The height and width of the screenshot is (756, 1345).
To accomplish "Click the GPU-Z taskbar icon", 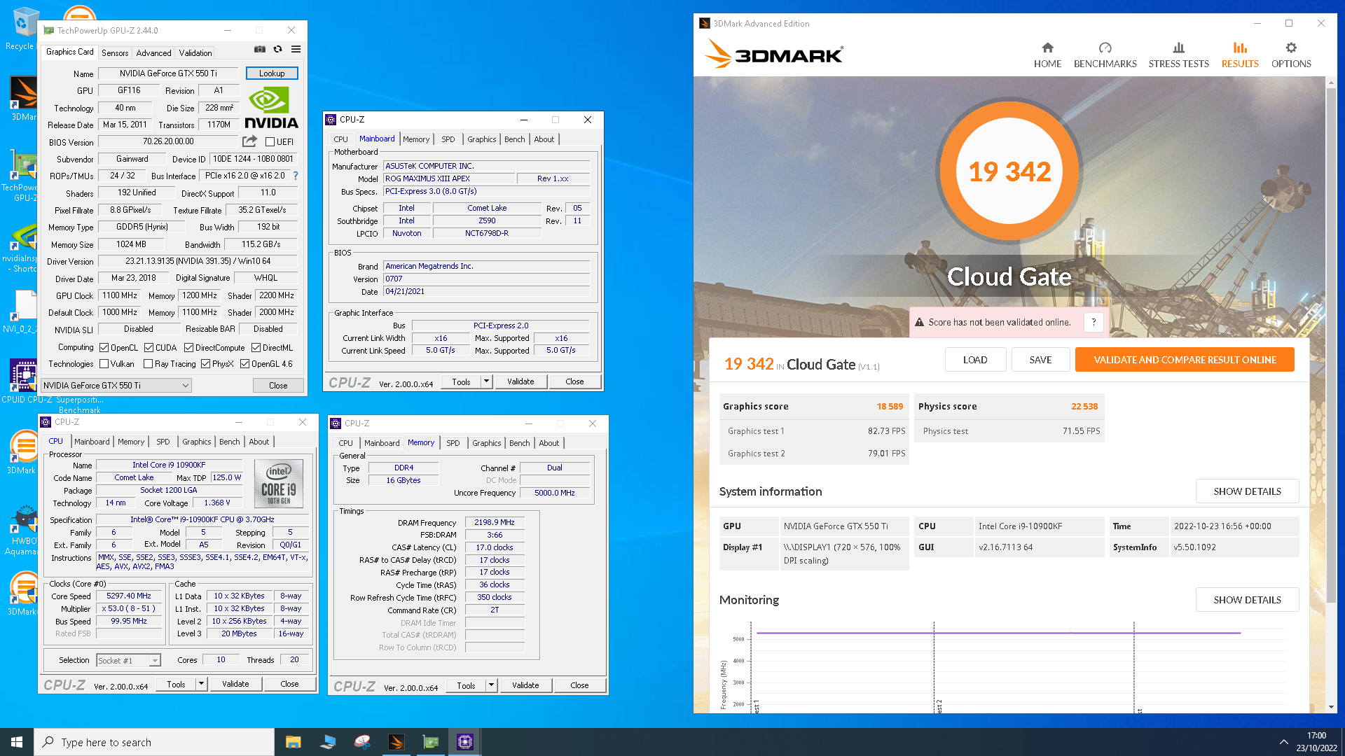I will (431, 742).
